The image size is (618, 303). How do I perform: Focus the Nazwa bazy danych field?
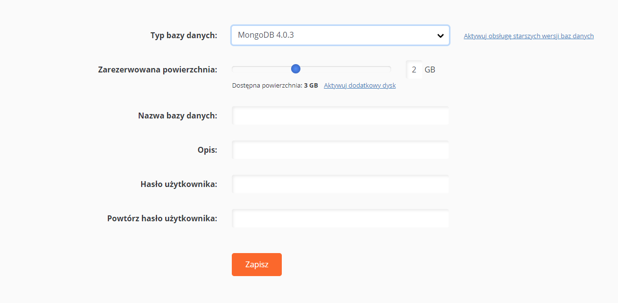pos(340,116)
